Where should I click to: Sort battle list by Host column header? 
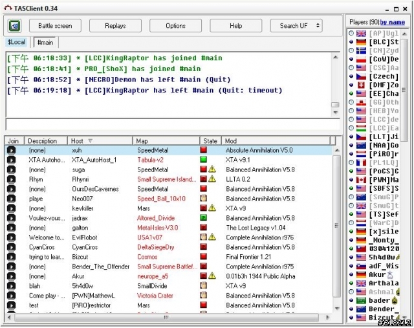(100, 141)
